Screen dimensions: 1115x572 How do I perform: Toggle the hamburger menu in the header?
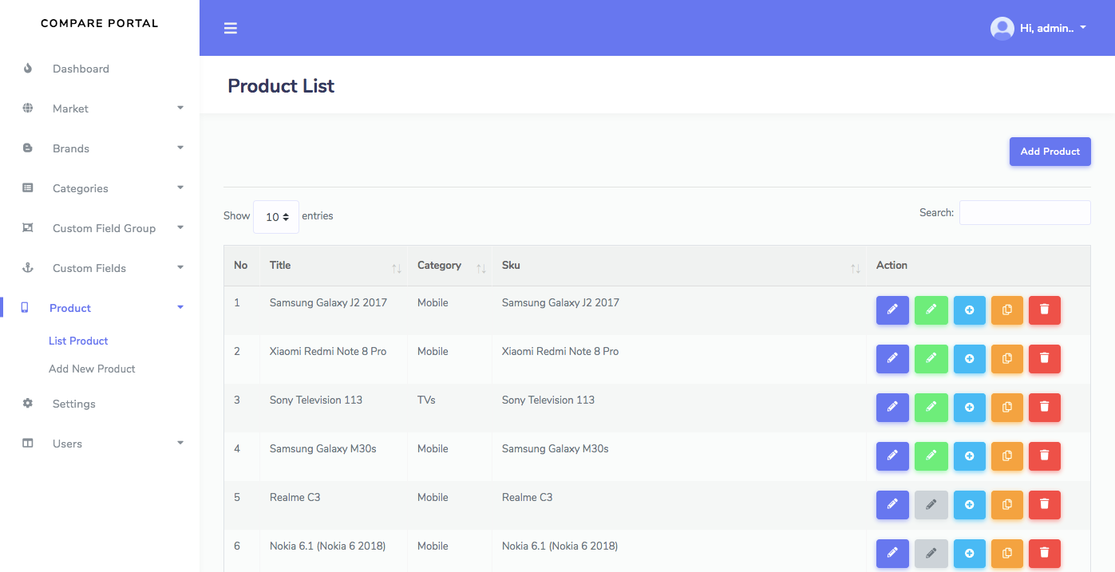pos(231,28)
